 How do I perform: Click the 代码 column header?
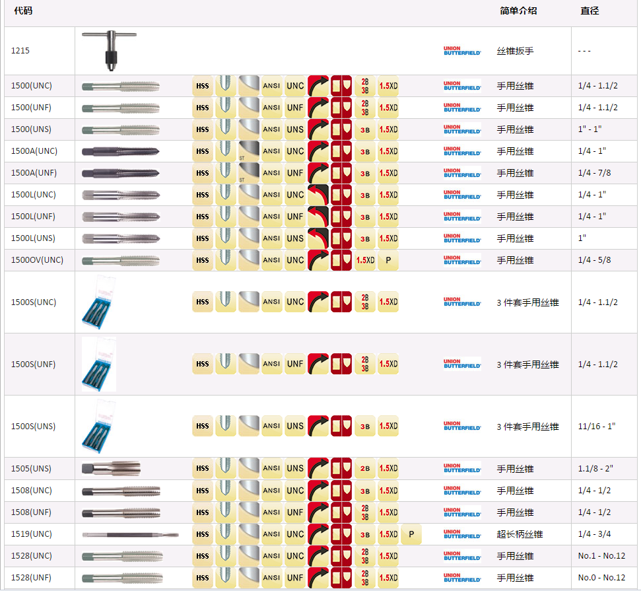point(23,11)
